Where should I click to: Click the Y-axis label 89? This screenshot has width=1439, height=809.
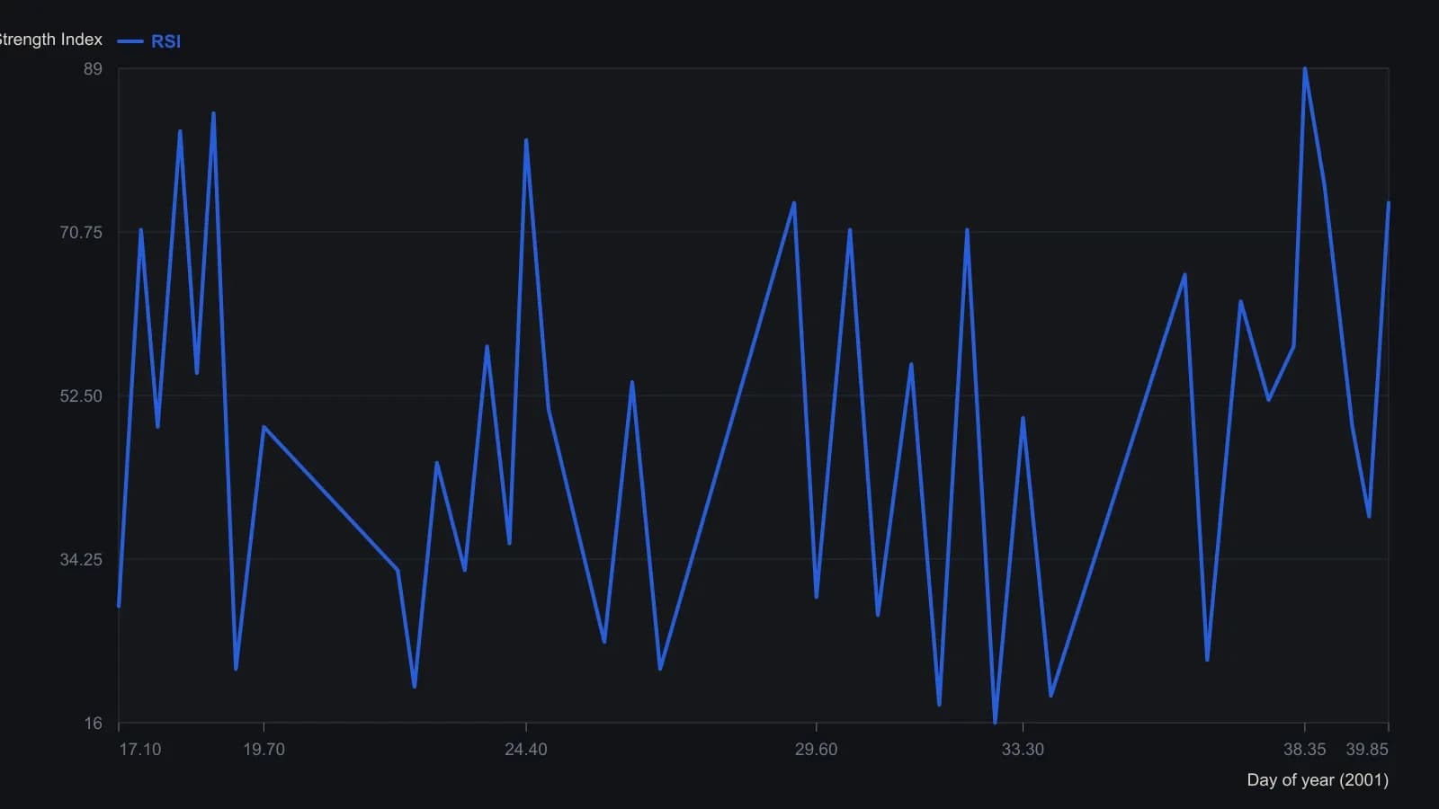coord(94,69)
